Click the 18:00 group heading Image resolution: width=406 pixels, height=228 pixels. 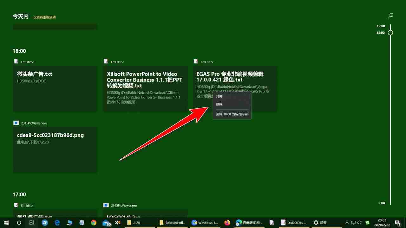(19, 51)
